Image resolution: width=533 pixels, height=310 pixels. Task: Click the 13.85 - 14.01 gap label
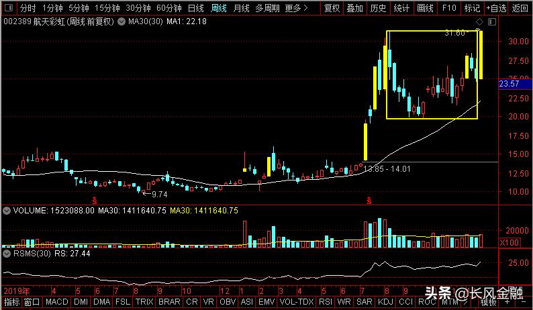387,169
